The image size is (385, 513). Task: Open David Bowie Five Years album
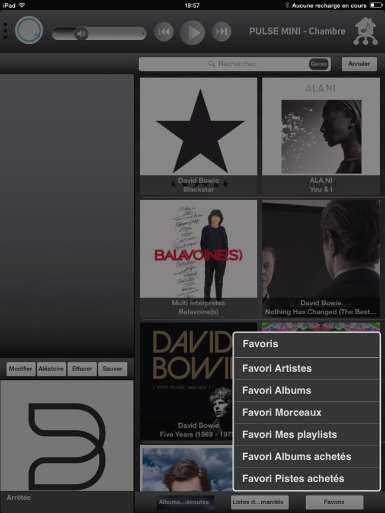click(187, 381)
